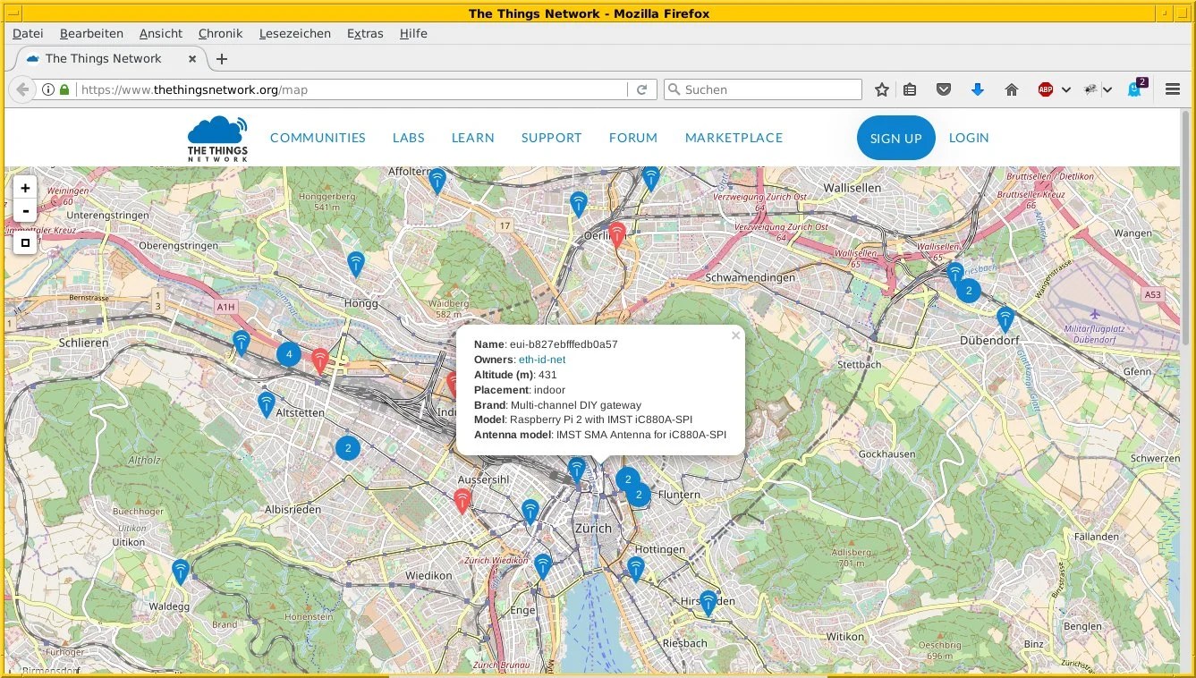Click the SIGN UP button

(895, 138)
